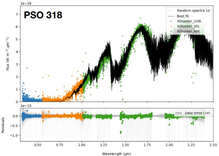
Task: Click the grey Data error (1σ) swatch
Action: point(179,113)
